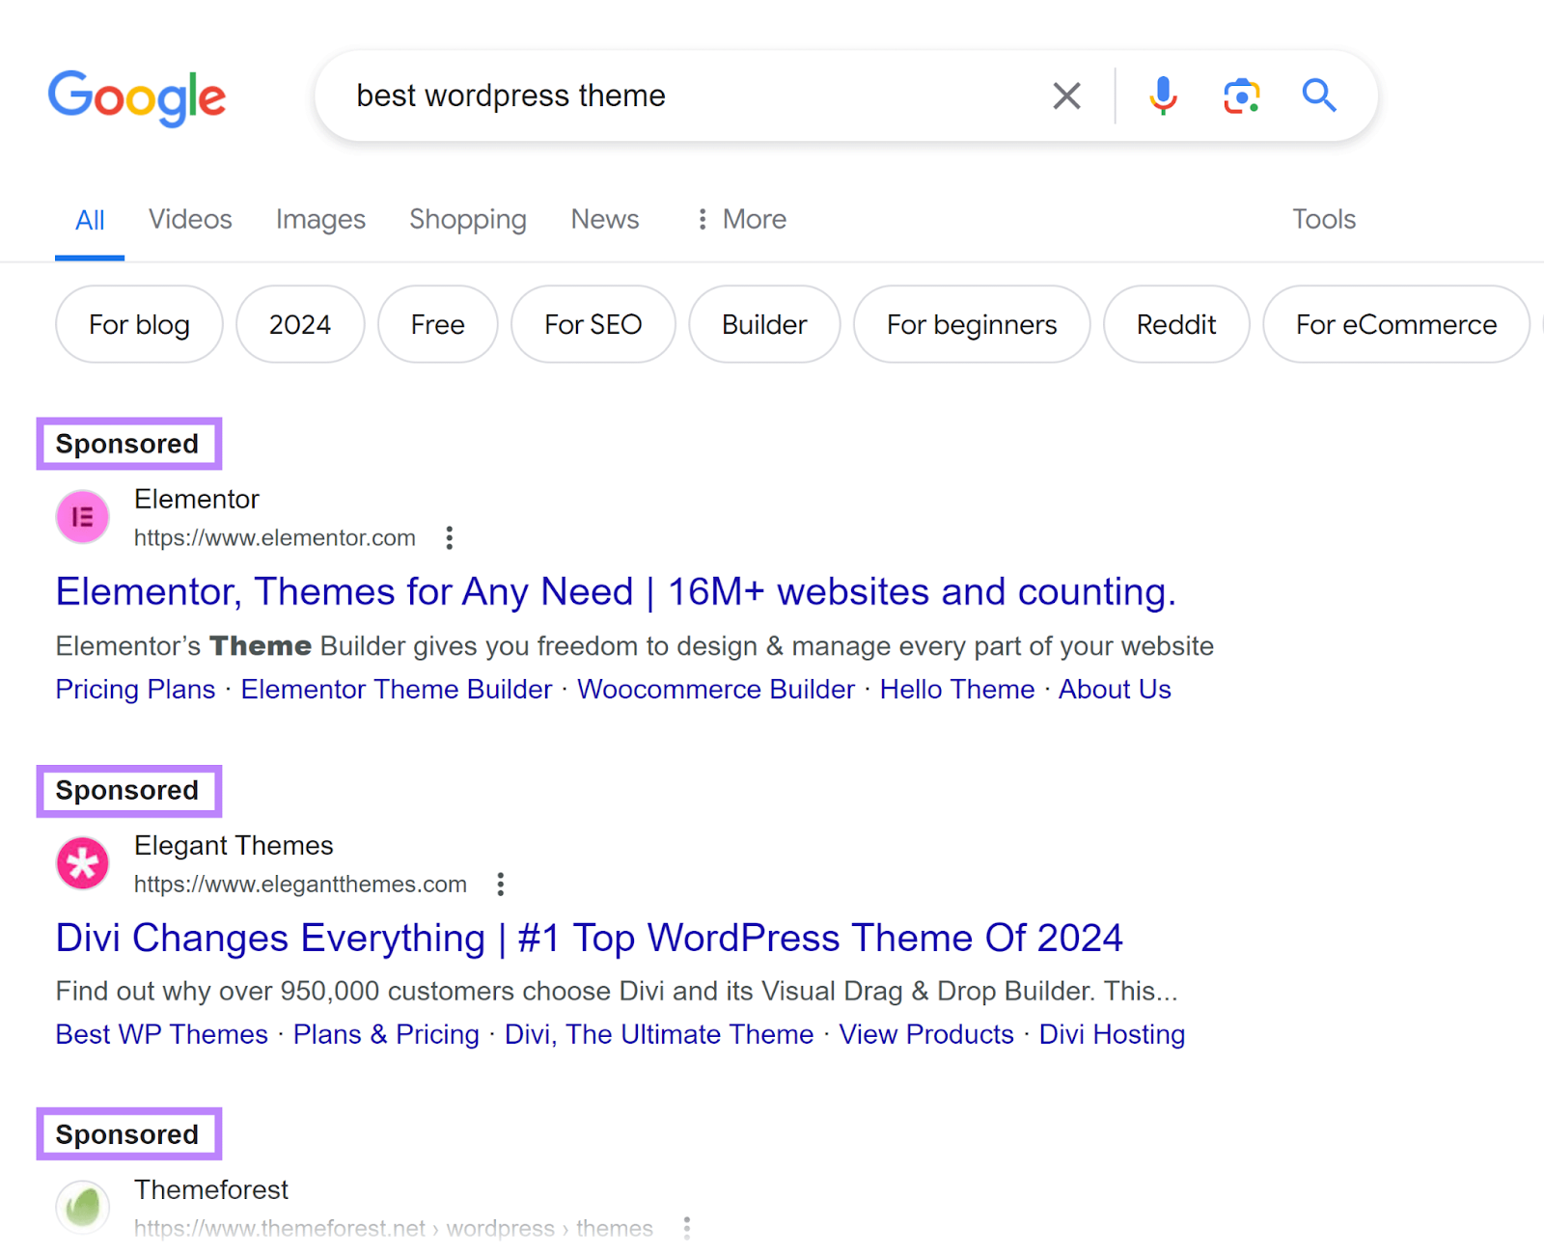
Task: Toggle the Free filter chip
Action: [x=437, y=324]
